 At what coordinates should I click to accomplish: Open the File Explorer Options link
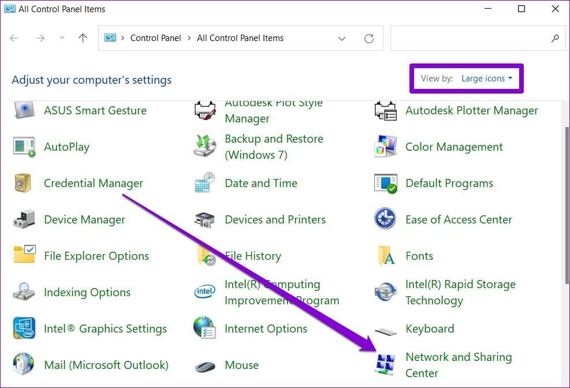point(96,256)
